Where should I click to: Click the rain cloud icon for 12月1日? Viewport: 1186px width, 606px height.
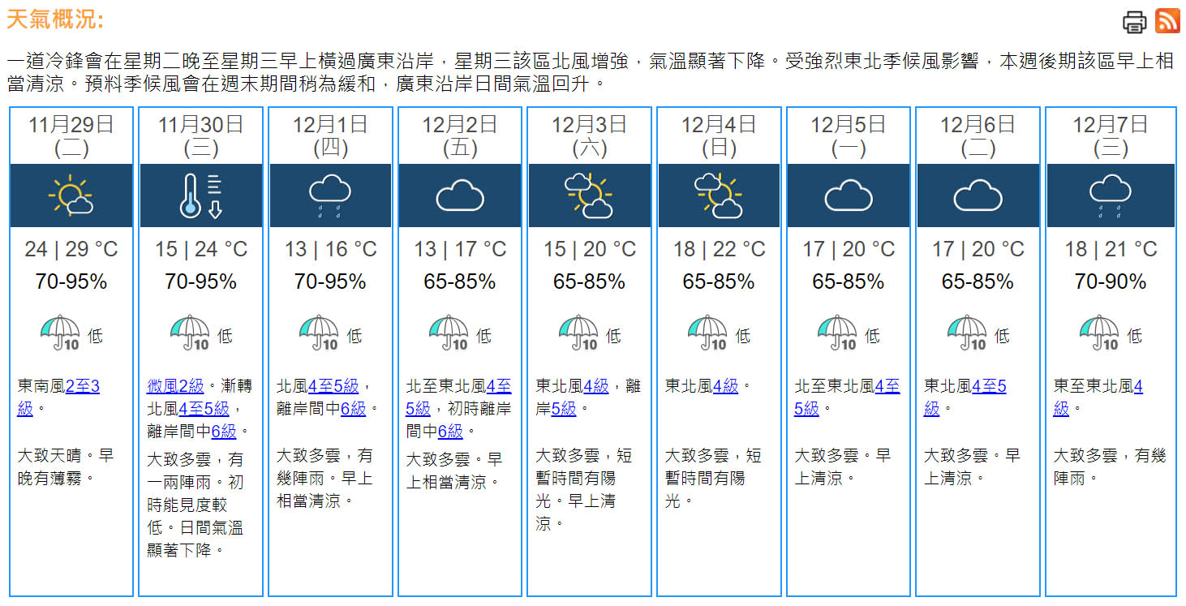(x=329, y=196)
